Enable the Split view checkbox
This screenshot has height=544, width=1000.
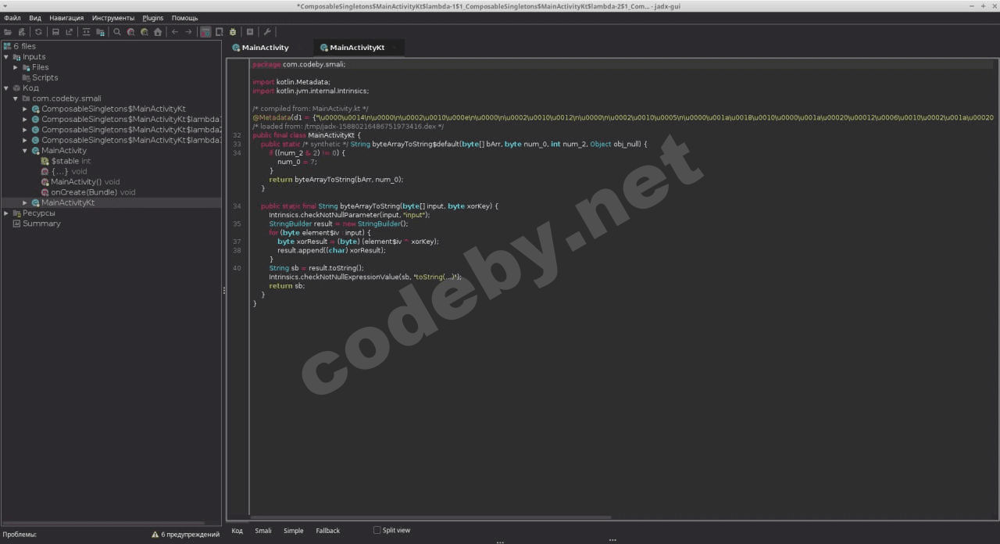(x=377, y=530)
